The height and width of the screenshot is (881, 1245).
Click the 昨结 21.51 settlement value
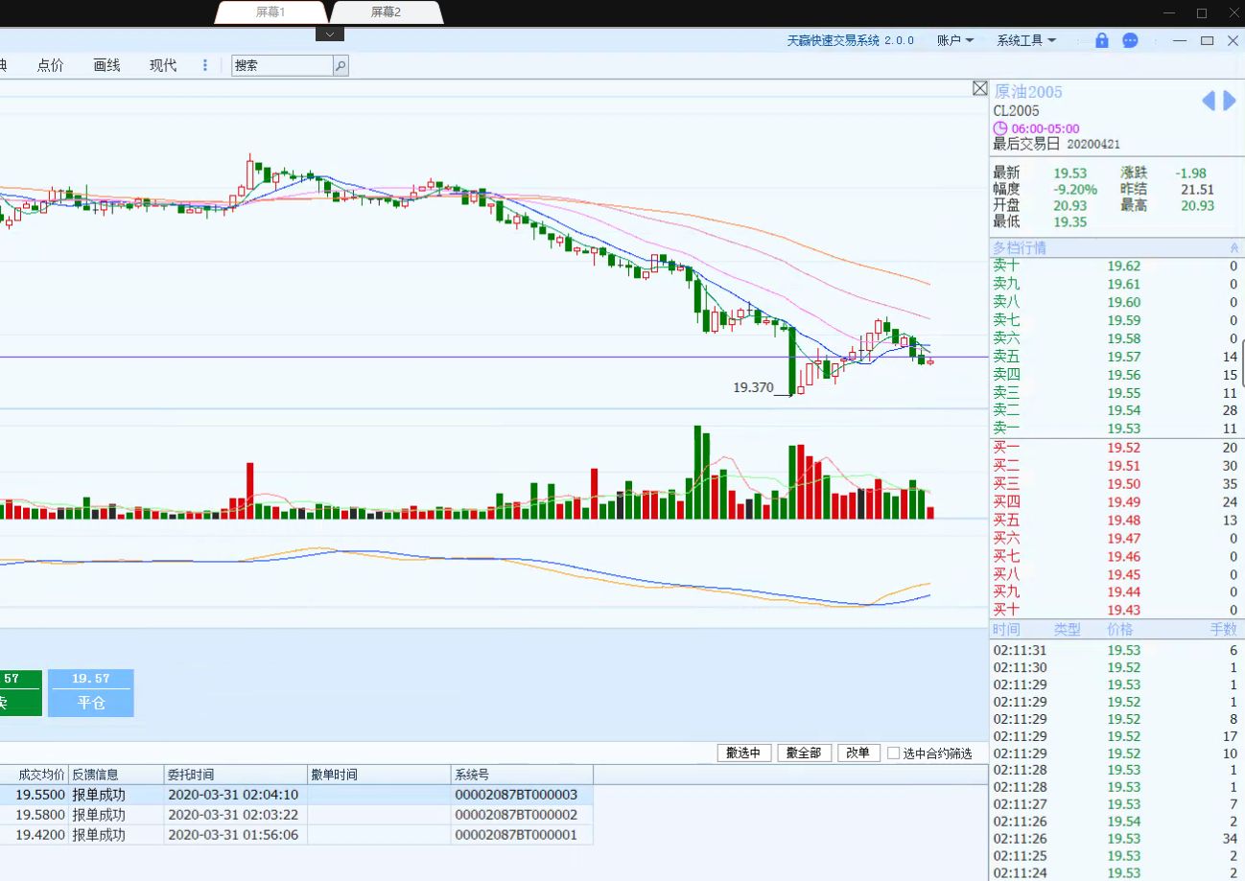click(1198, 189)
